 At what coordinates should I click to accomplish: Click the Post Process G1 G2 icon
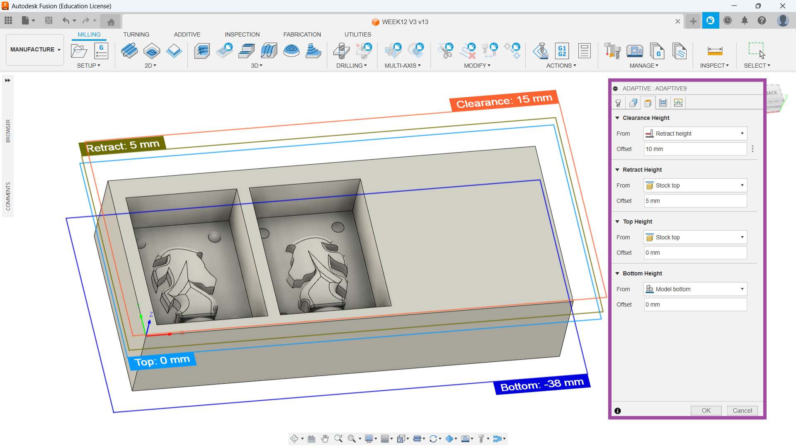(562, 51)
